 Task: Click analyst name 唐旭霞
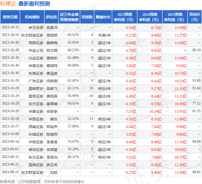click(x=52, y=96)
